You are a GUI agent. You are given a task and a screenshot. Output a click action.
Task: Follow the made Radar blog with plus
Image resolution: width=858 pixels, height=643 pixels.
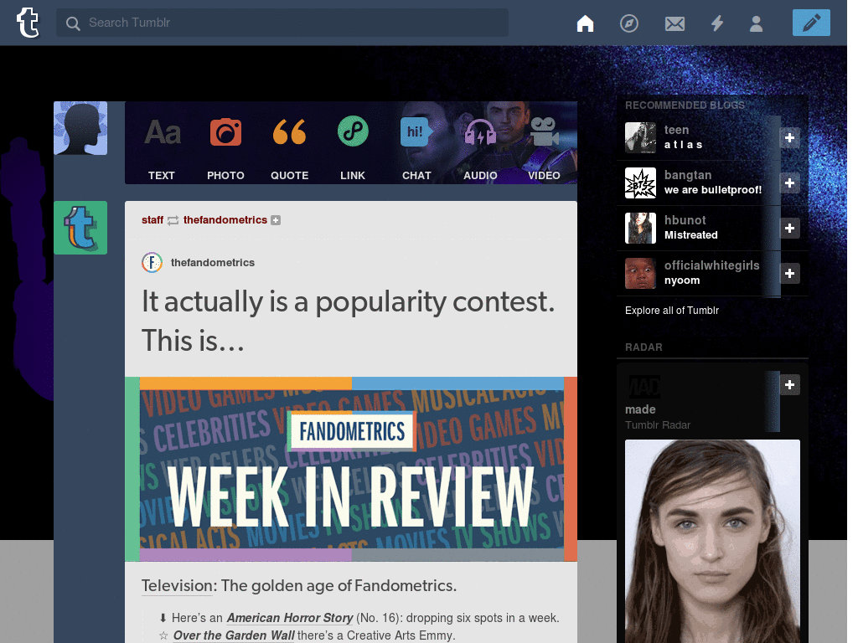coord(789,385)
